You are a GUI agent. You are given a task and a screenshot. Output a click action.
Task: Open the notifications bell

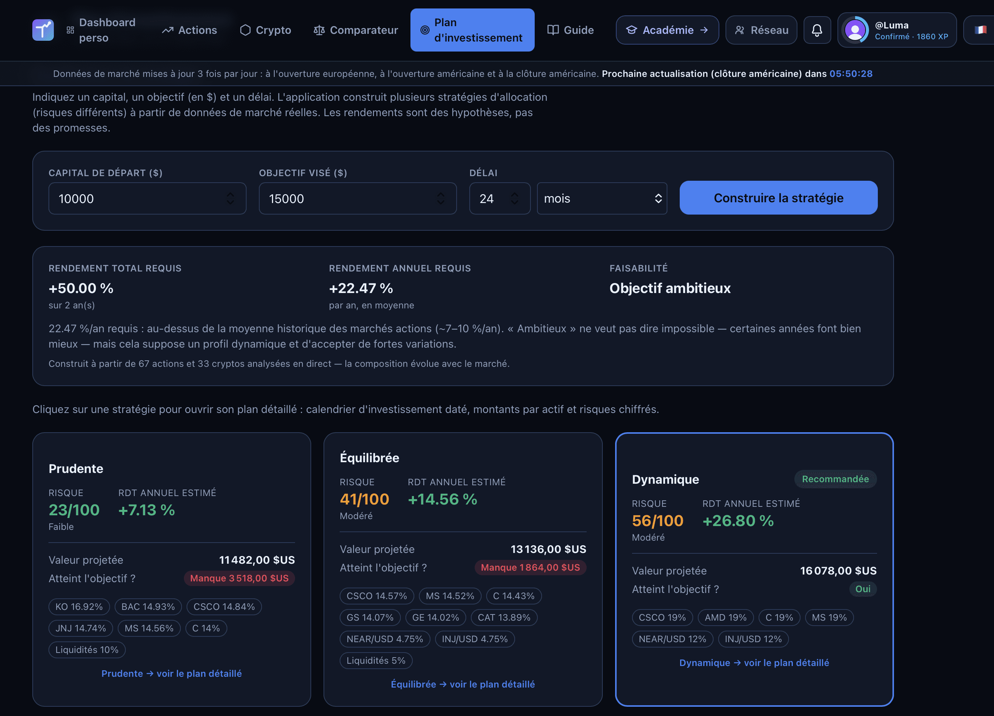817,30
